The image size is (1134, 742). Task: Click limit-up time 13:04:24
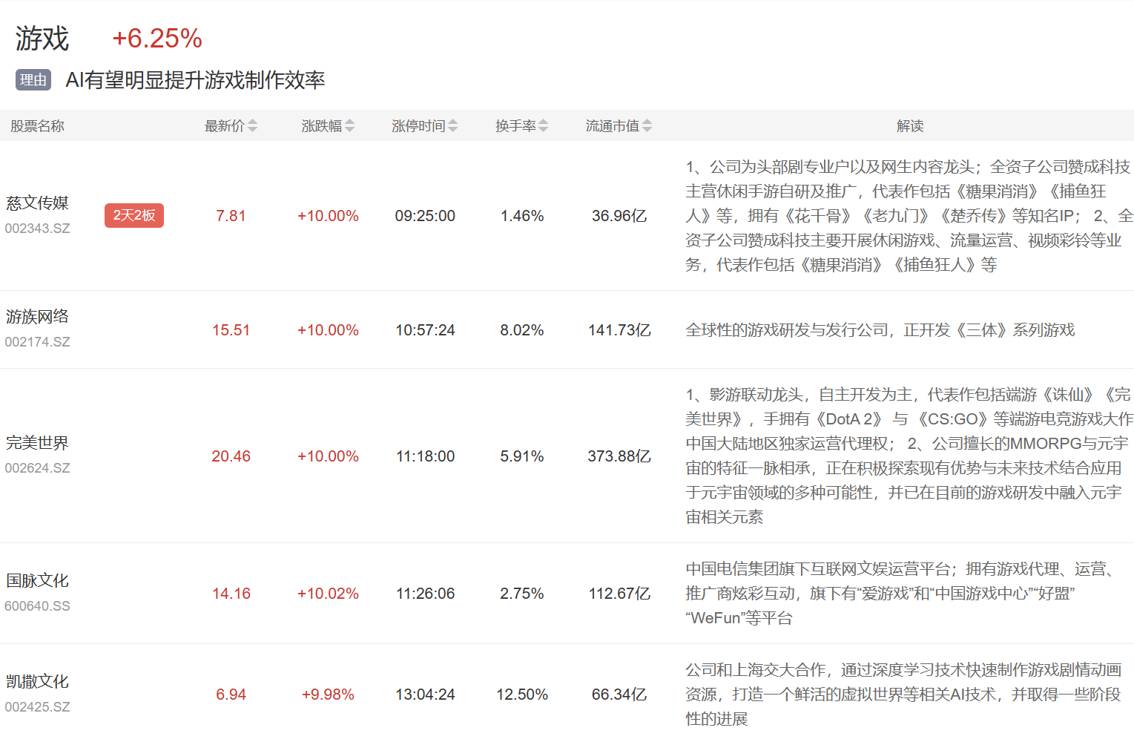[x=425, y=695]
